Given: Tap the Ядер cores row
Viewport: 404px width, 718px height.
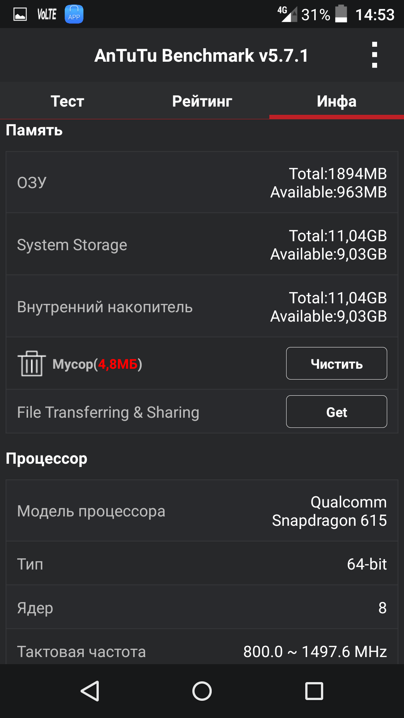Looking at the screenshot, I should [x=202, y=607].
